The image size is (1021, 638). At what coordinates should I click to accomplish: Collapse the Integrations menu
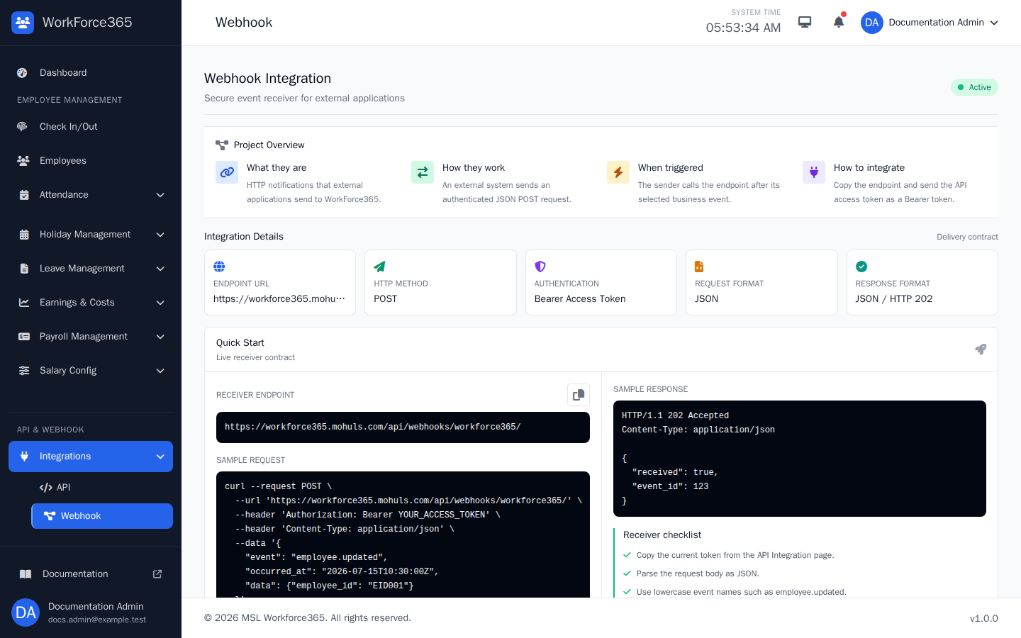point(91,457)
